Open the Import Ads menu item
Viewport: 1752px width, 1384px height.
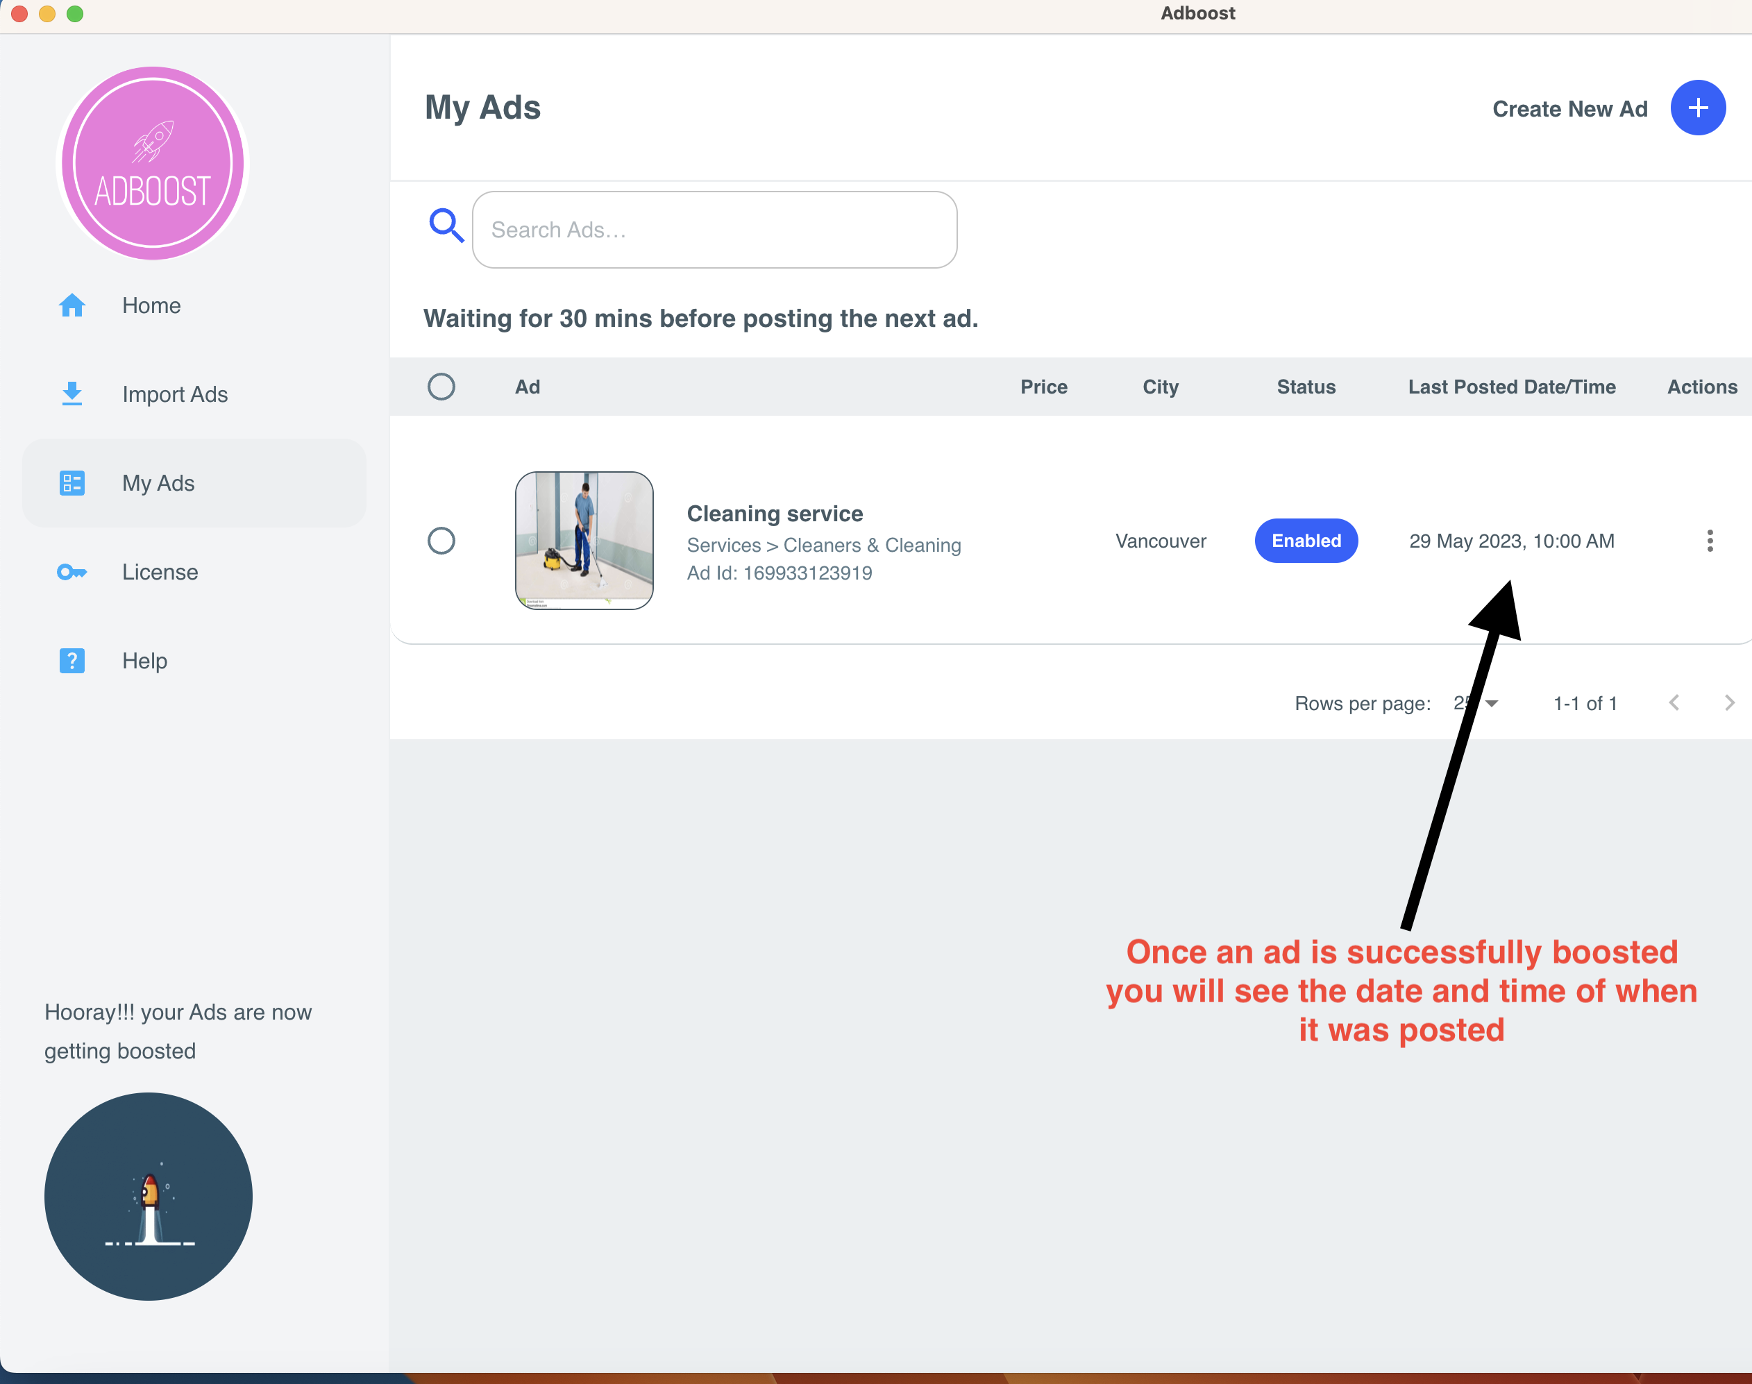click(x=175, y=393)
